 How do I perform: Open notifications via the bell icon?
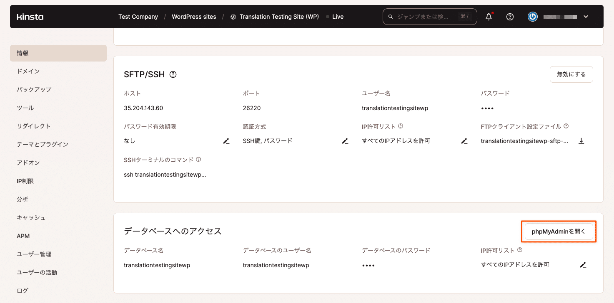(x=488, y=17)
